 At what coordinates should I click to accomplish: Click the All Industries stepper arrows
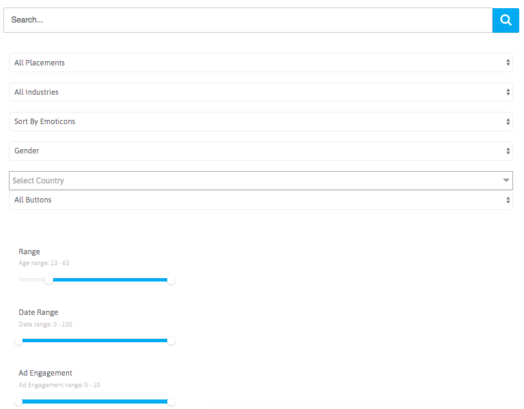(508, 92)
